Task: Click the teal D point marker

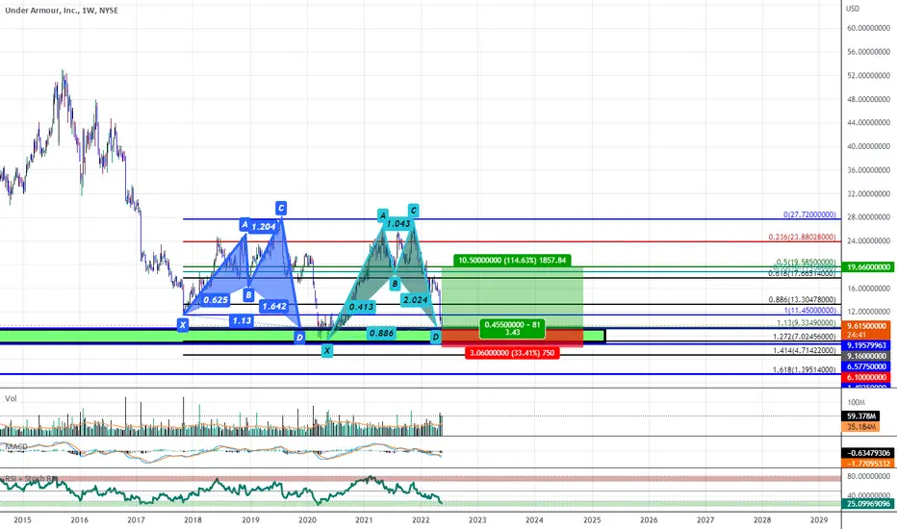Action: (436, 337)
